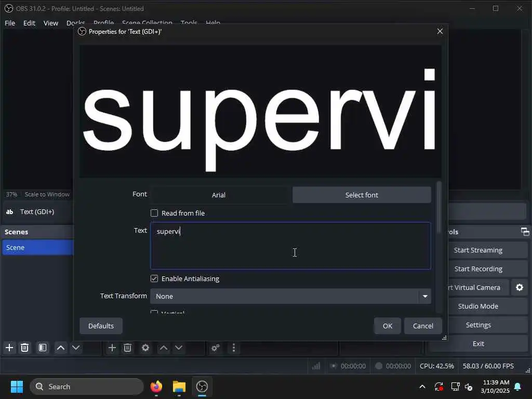Disable the Enable Antialiasing checkbox
Viewport: 532px width, 399px height.
tap(154, 278)
